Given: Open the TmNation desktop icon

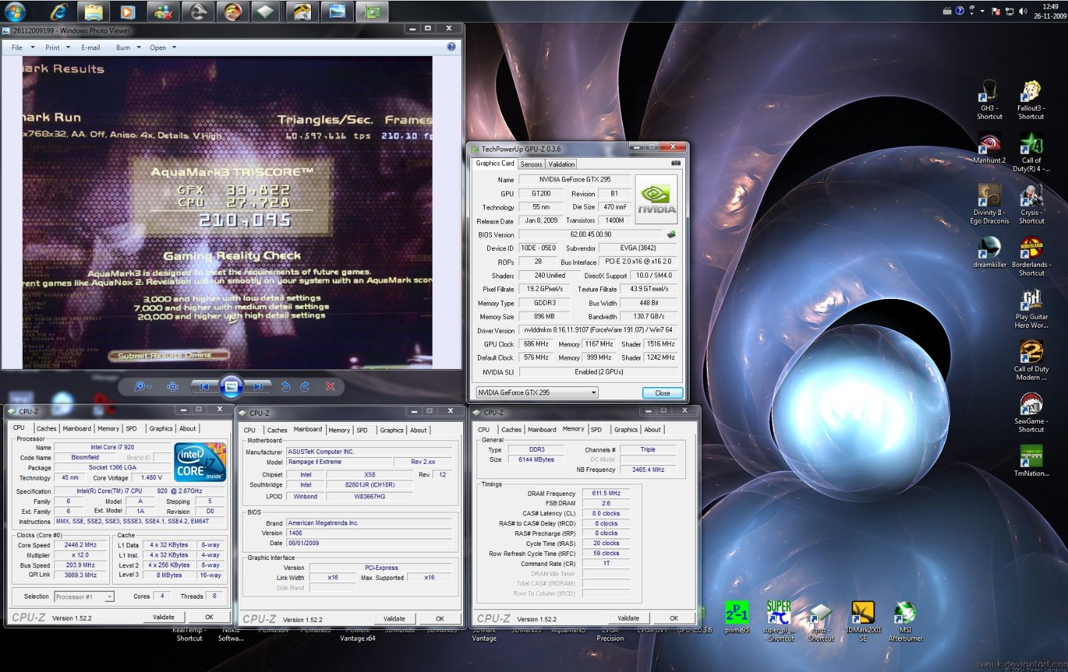Looking at the screenshot, I should pos(1031,461).
